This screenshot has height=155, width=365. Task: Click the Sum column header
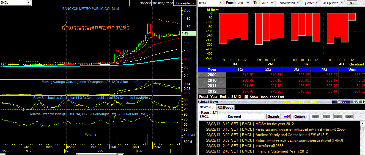pos(352,70)
